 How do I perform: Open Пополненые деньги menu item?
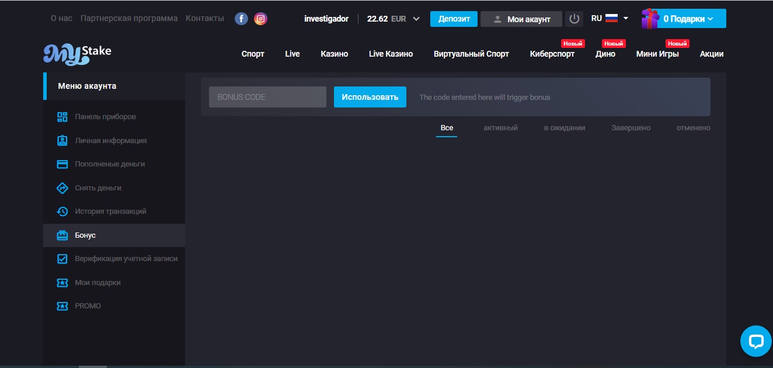pyautogui.click(x=114, y=164)
